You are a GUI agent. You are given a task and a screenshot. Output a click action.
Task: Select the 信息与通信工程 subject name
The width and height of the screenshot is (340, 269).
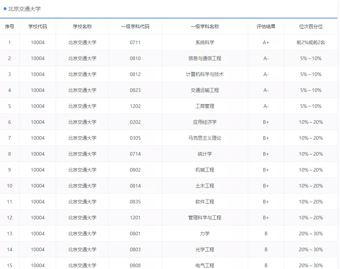tap(204, 58)
